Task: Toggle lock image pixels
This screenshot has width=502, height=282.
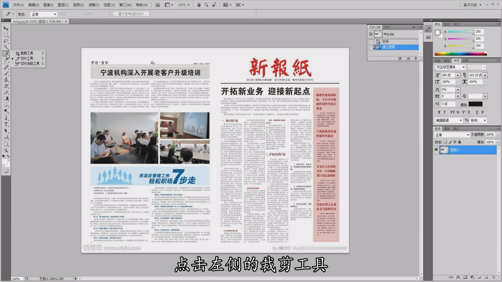Action: (450, 142)
